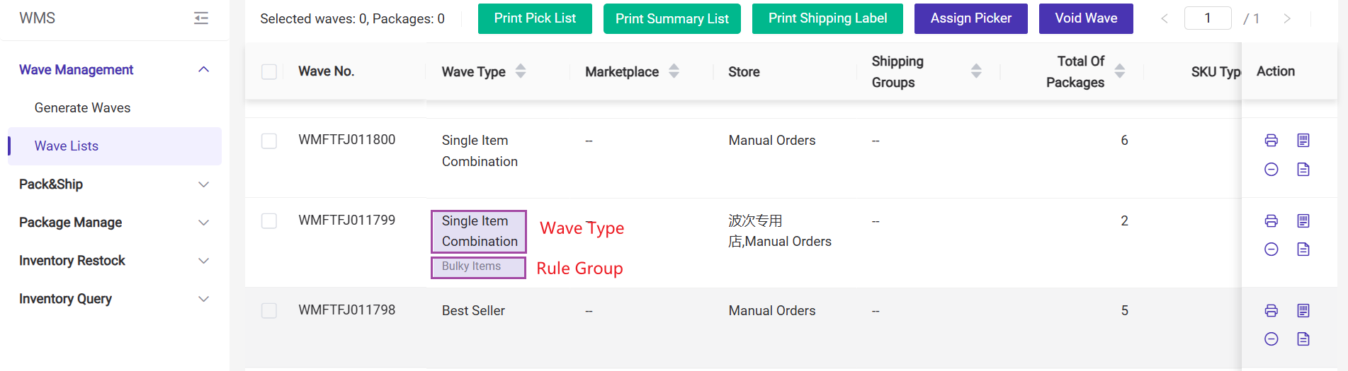Open Generate Waves menu item

point(82,108)
